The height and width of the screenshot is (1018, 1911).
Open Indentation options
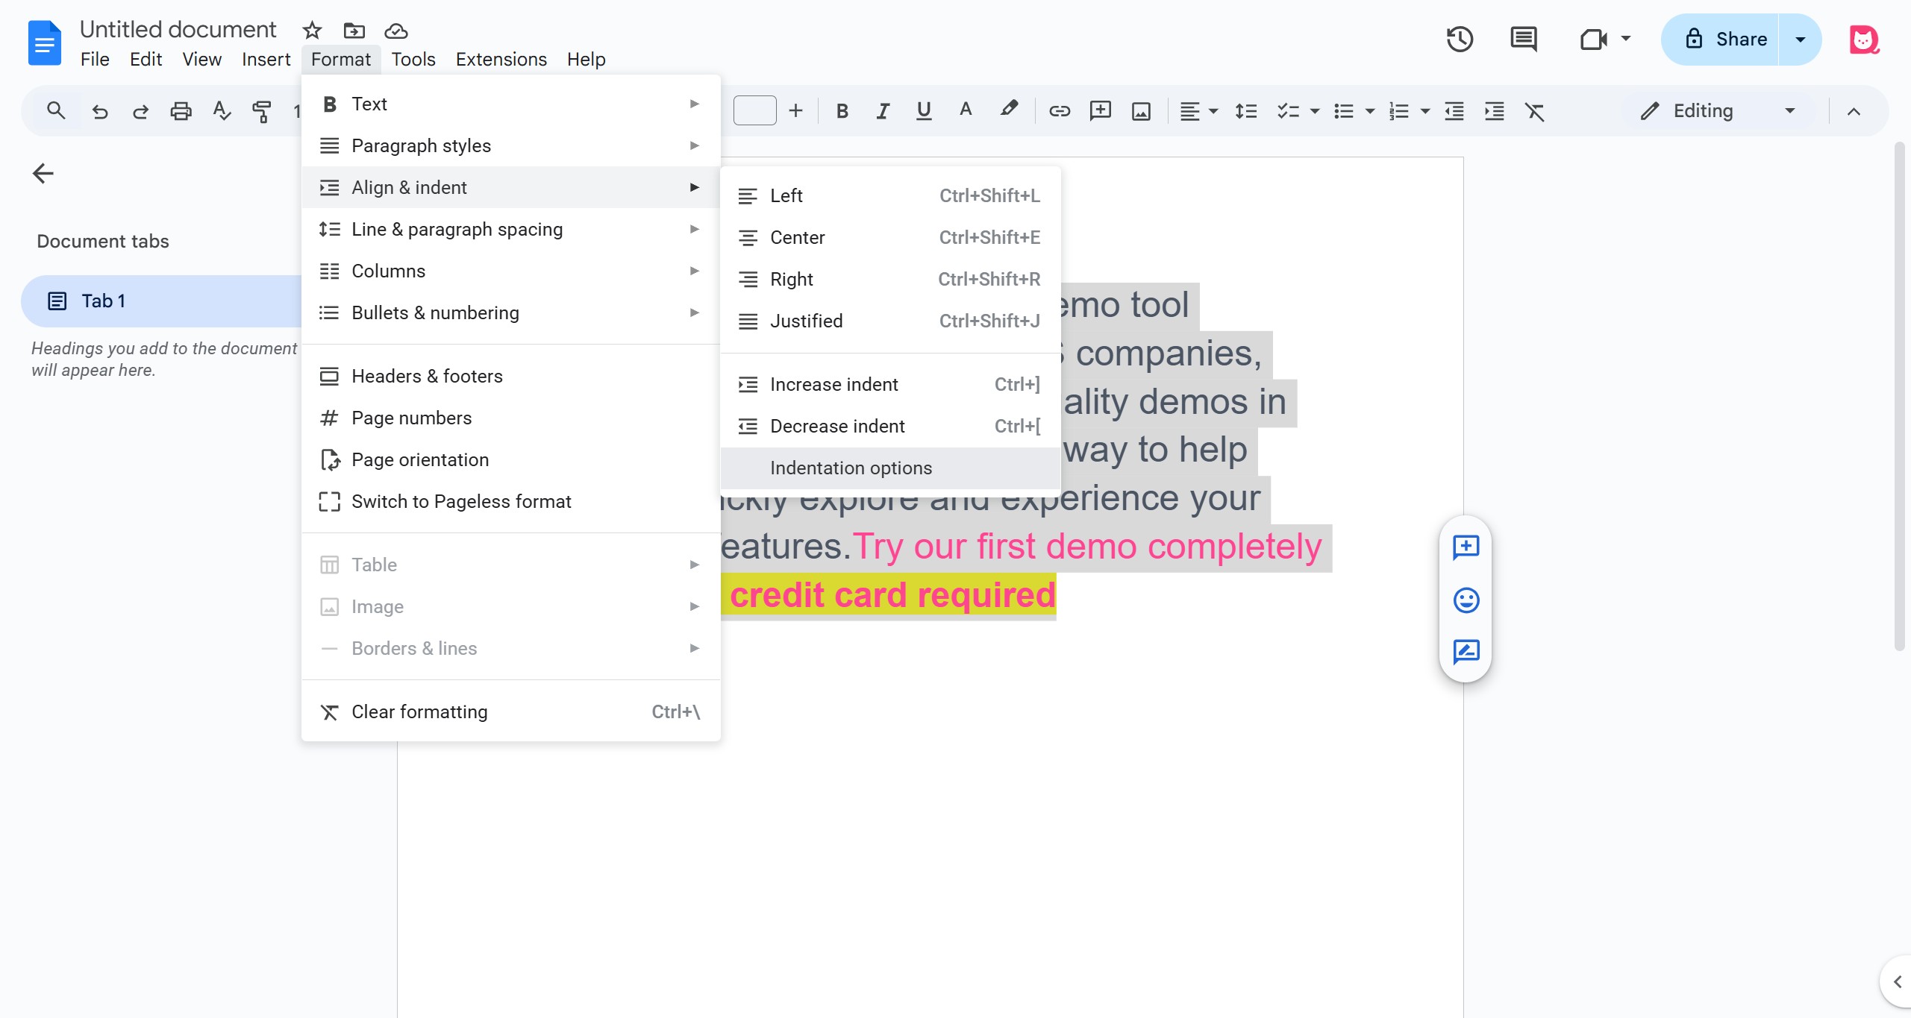click(890, 468)
